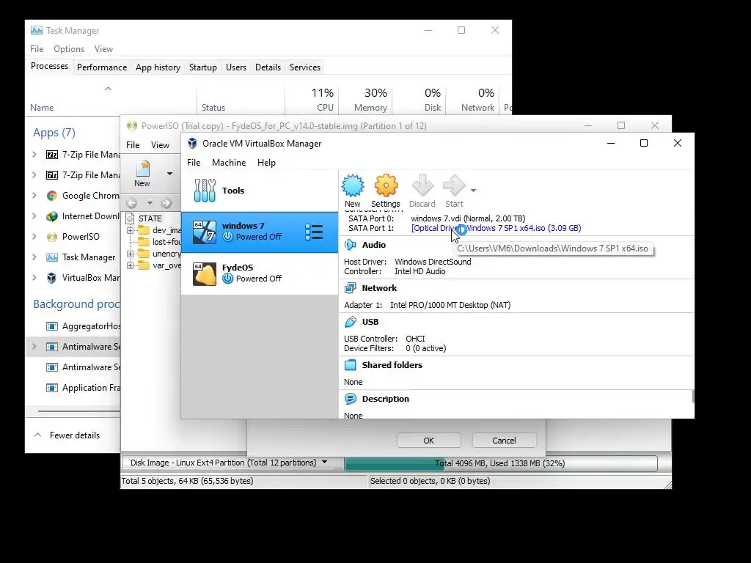
Task: Open Task Manager Options menu
Action: 69,49
